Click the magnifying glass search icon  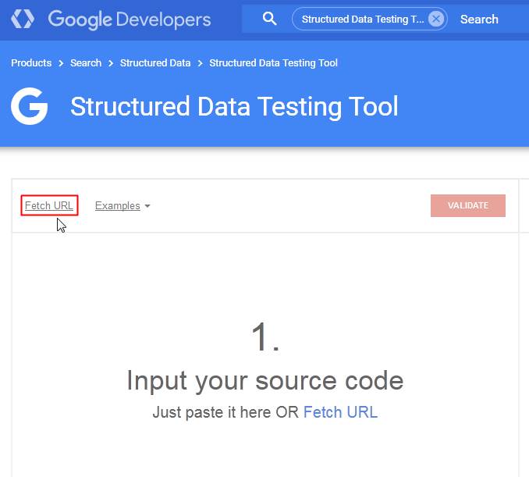point(269,19)
